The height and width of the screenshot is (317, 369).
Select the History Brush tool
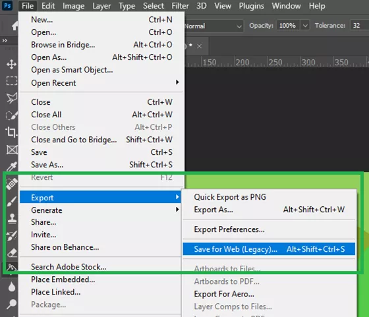pyautogui.click(x=11, y=235)
